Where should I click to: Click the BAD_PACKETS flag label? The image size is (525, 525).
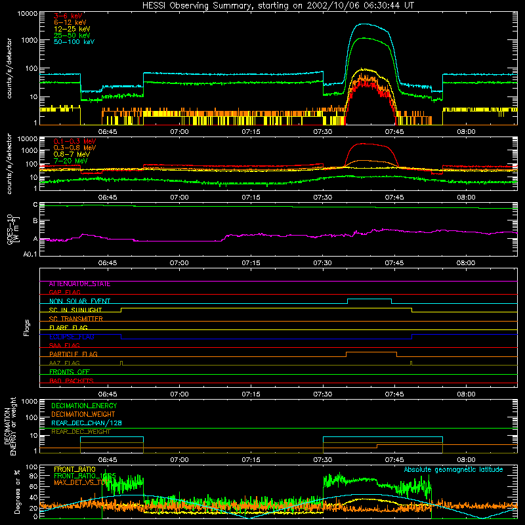coord(72,381)
